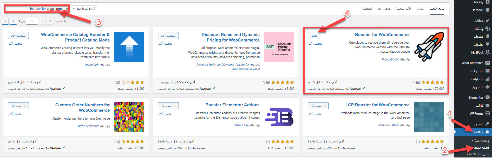The height and width of the screenshot is (158, 492).
Task: Open أضف جديد submenu item
Action: click(x=482, y=147)
